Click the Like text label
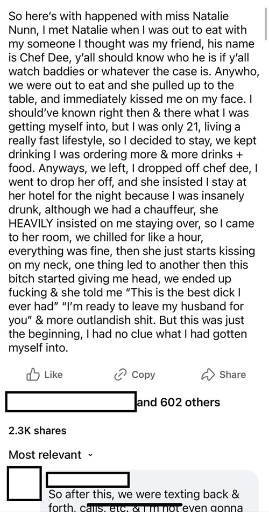Viewport: 269px width, 512px height. click(53, 375)
